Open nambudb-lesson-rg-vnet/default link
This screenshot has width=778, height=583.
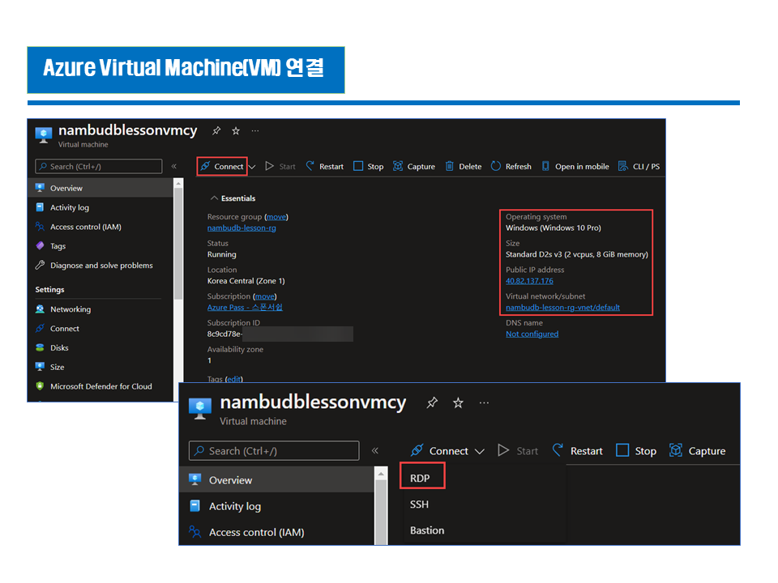coord(562,308)
